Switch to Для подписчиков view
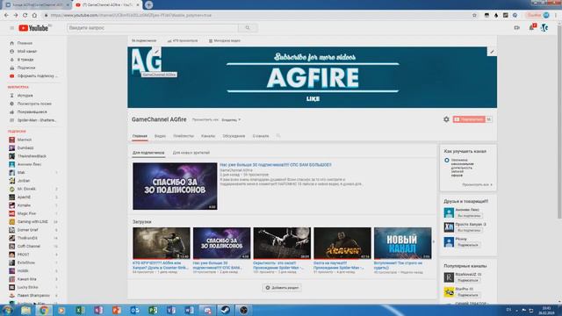The width and height of the screenshot is (562, 316). [x=148, y=153]
